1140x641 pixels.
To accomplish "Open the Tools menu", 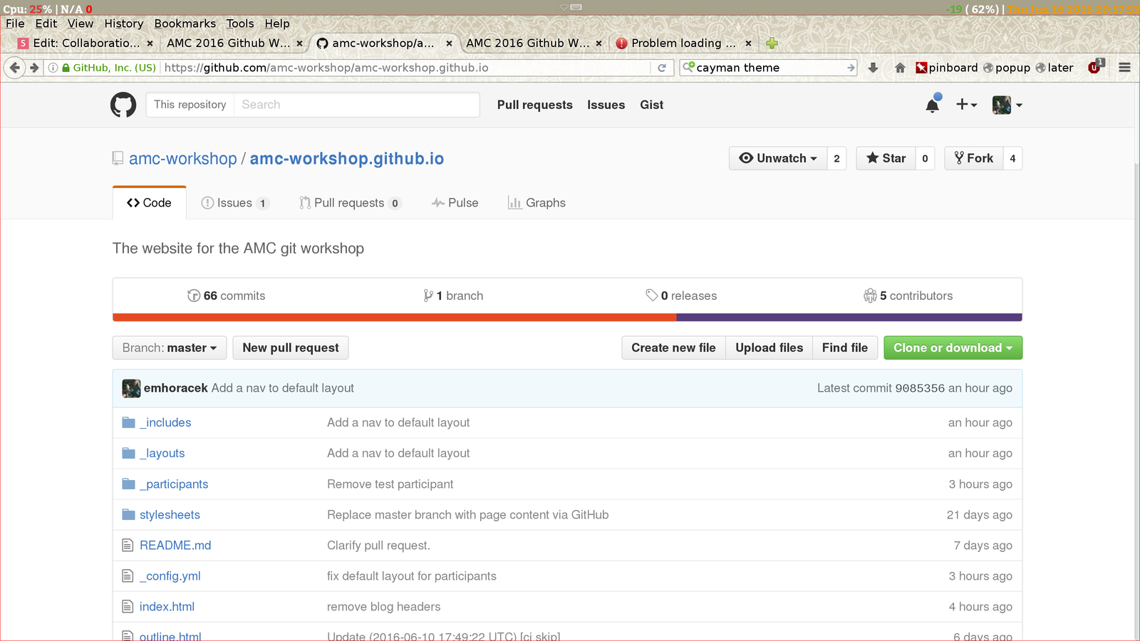I will (x=240, y=24).
